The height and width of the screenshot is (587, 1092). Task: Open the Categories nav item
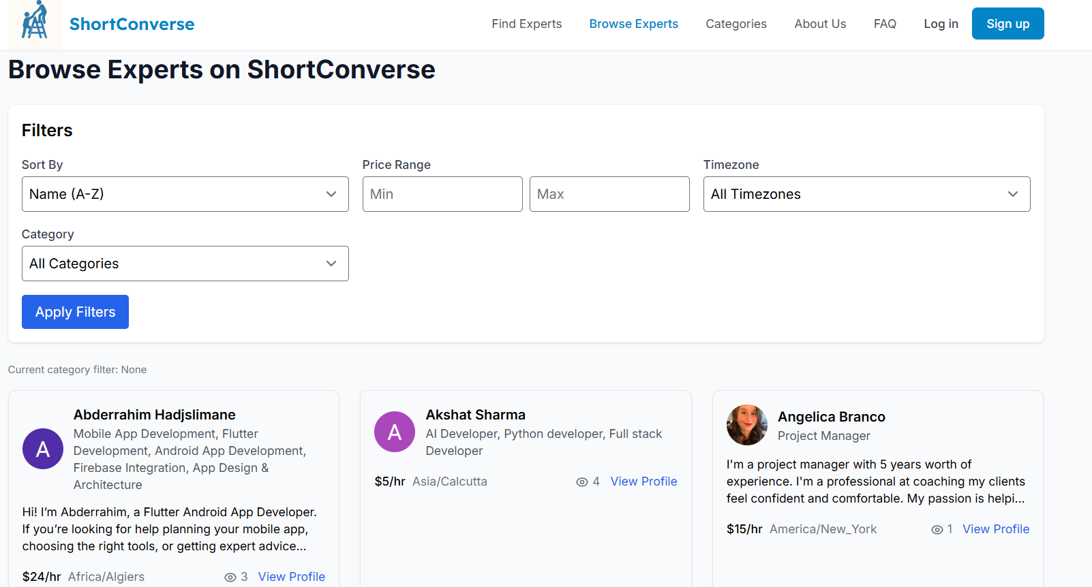point(735,24)
